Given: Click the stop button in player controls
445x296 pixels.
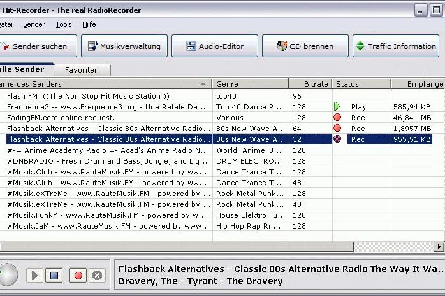Looking at the screenshot, I should pos(54,276).
